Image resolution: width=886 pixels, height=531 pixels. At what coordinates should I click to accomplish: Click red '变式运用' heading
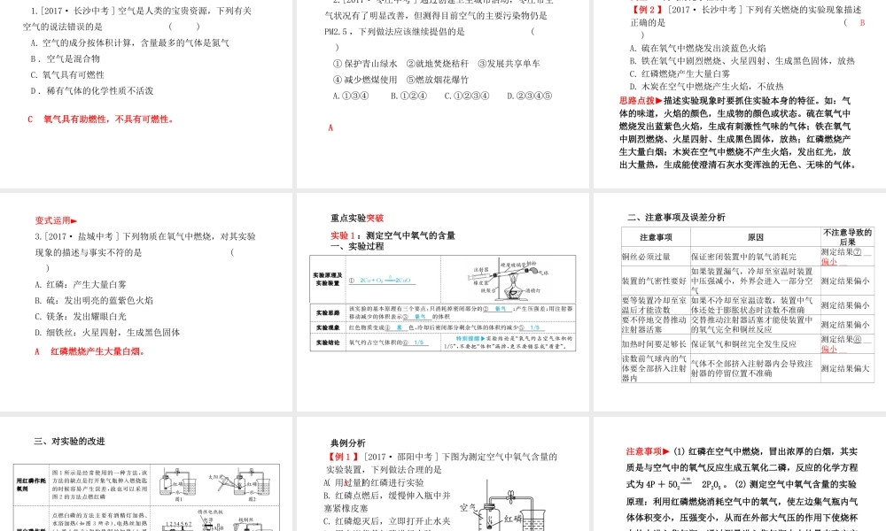56,220
